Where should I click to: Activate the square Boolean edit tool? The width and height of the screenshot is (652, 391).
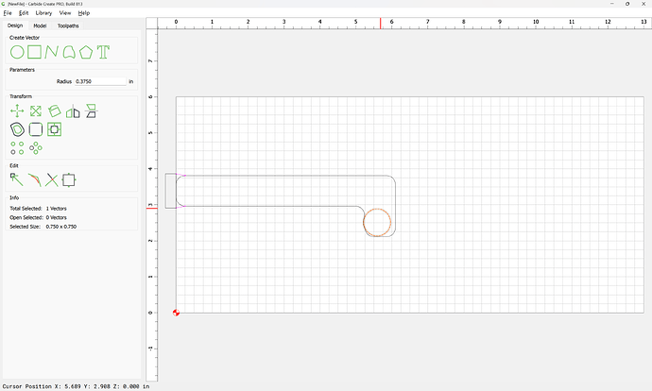tap(69, 180)
